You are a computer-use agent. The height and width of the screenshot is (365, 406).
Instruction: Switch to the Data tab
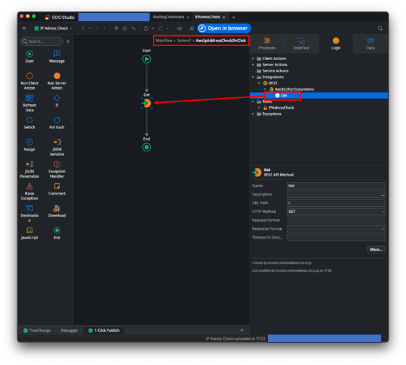click(370, 43)
